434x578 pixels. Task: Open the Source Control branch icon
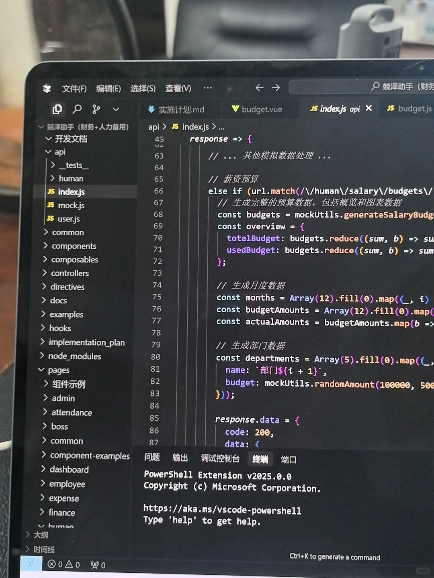[96, 109]
